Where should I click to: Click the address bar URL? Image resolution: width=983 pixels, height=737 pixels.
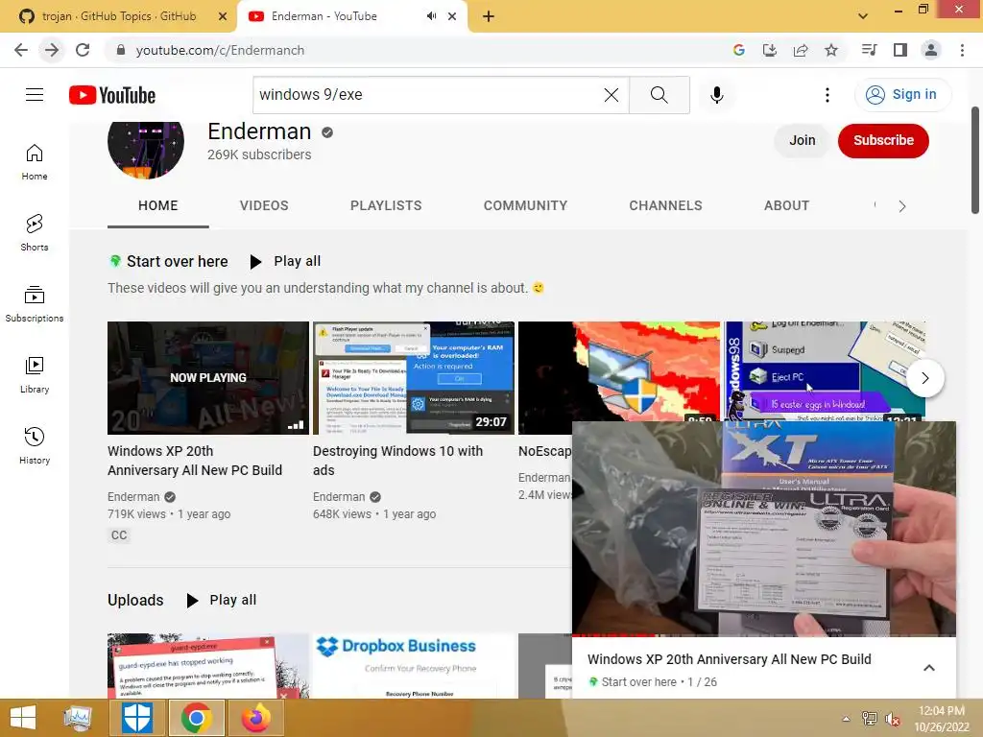coord(220,50)
